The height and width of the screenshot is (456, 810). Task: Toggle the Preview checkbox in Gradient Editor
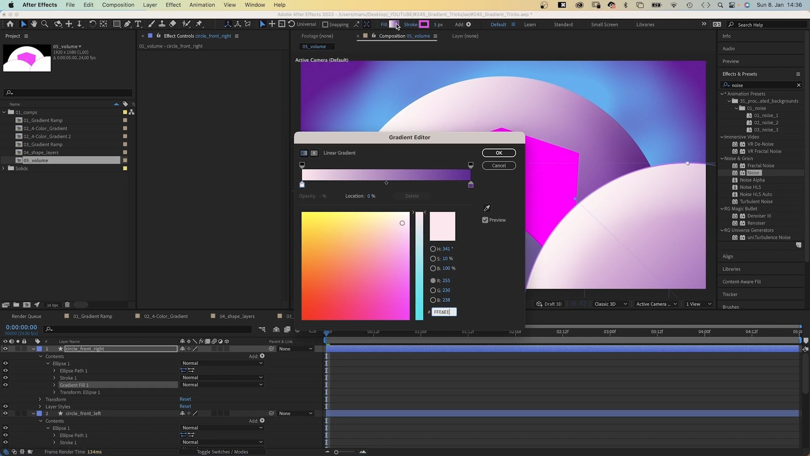pos(485,220)
